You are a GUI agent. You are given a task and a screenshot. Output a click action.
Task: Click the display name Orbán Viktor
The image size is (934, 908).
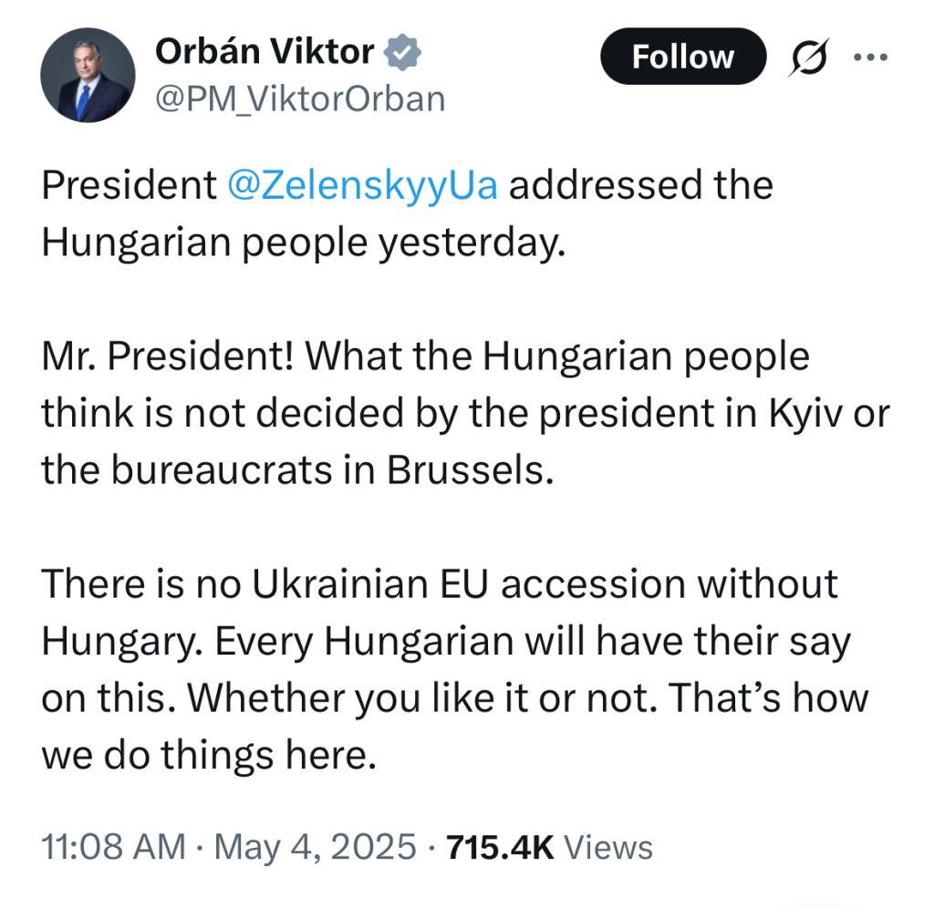tap(265, 52)
